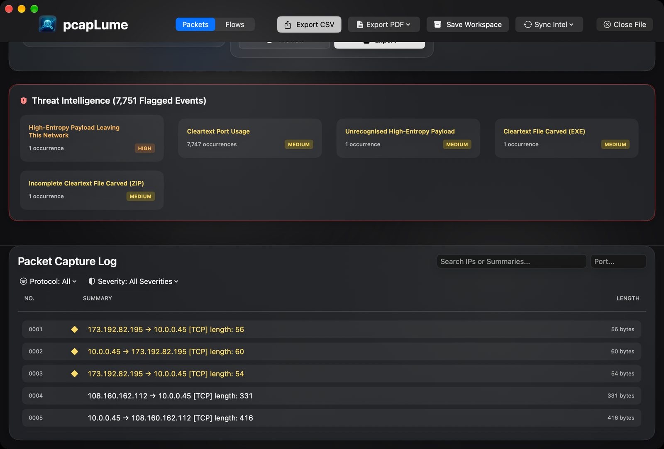
Task: Open the Export PDF dropdown
Action: [x=384, y=24]
